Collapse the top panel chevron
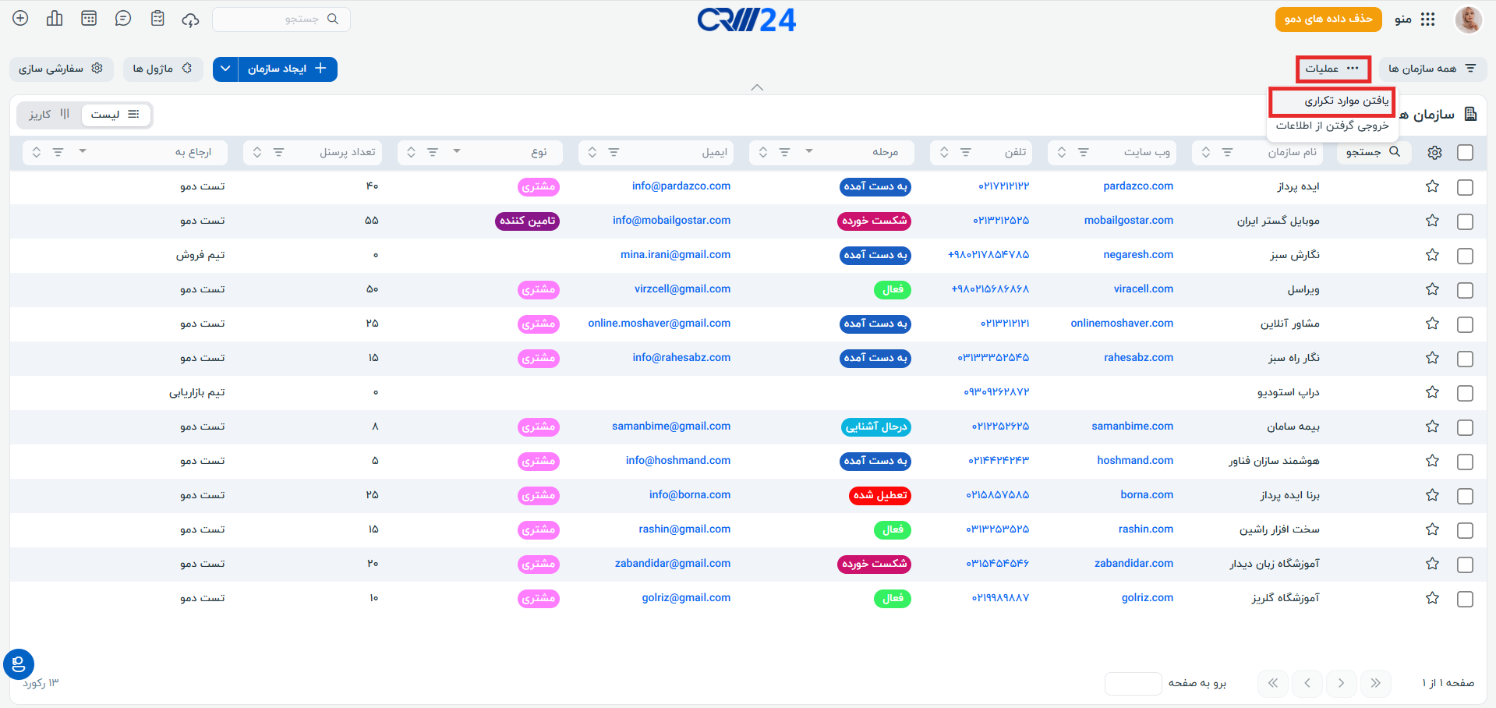1496x708 pixels. tap(757, 87)
